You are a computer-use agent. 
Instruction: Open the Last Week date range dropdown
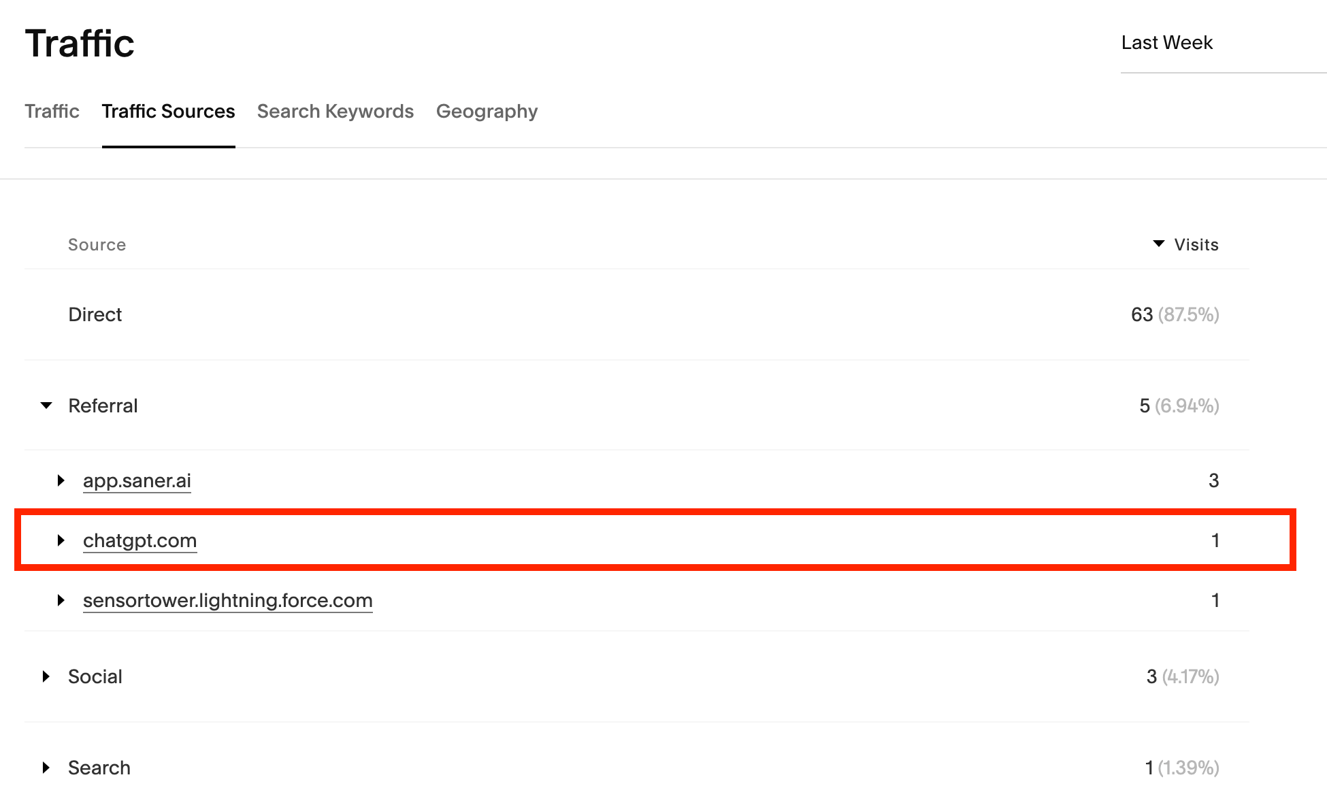1166,43
